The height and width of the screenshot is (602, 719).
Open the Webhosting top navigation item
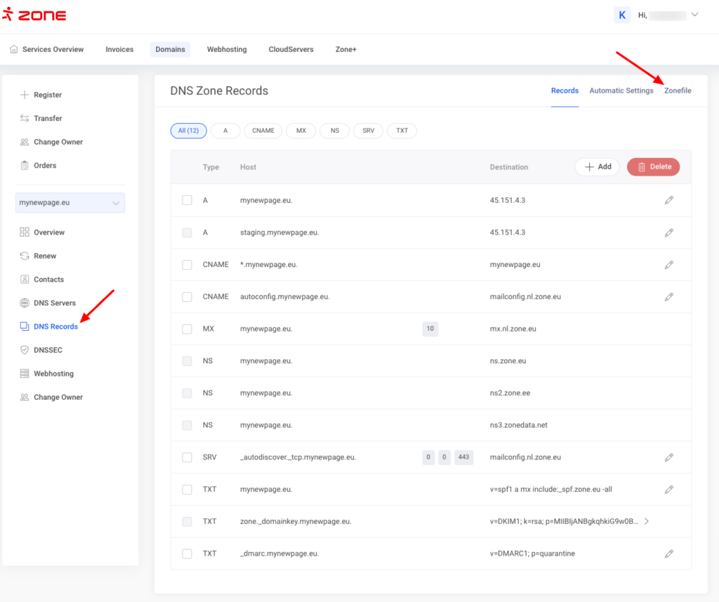[227, 50]
